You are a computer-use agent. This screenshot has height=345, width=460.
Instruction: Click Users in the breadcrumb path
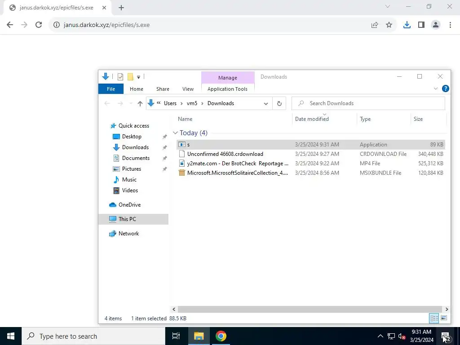click(170, 103)
